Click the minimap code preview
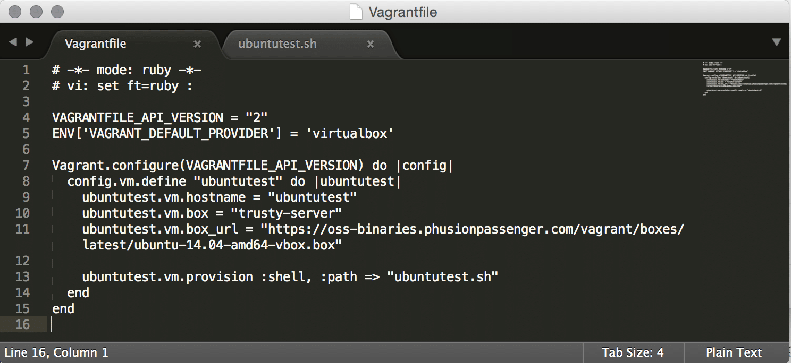 click(744, 80)
